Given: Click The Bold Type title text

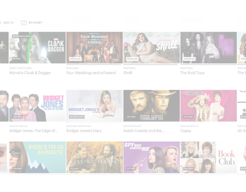Looking at the screenshot, I should [192, 73].
